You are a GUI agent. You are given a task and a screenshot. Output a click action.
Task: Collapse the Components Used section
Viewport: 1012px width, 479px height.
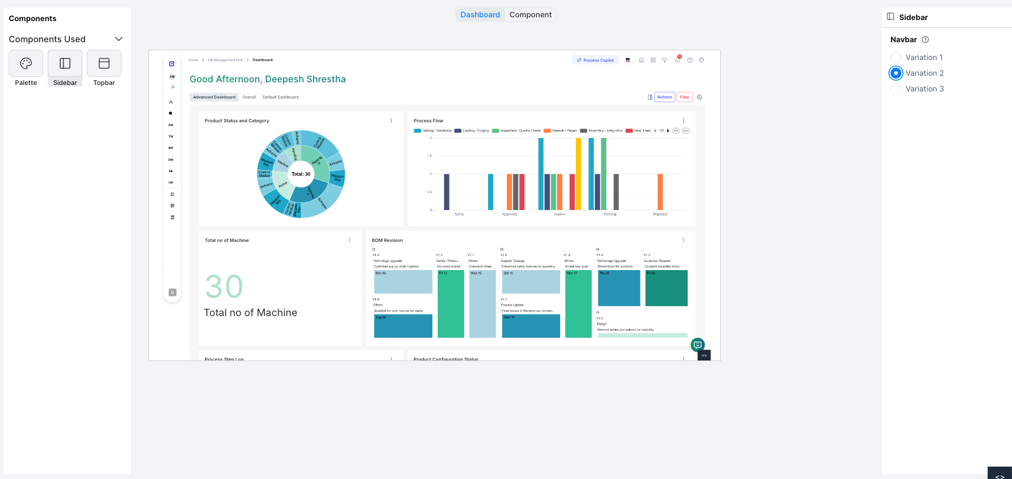(119, 39)
